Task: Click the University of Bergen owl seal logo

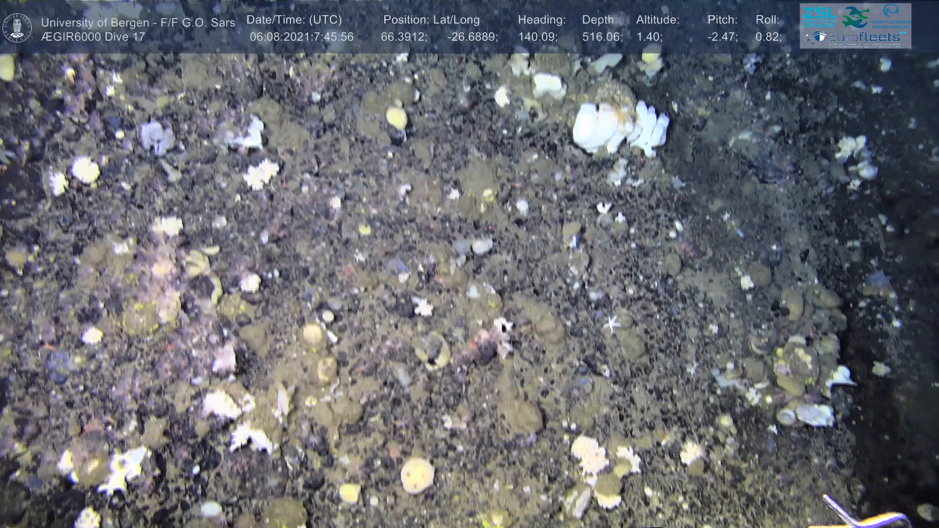Action: coord(18,28)
